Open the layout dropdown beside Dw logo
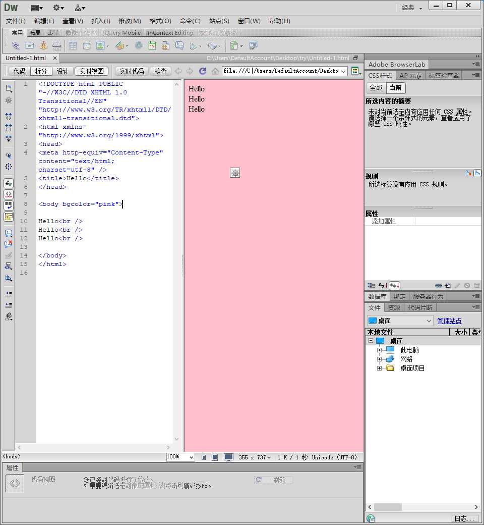 (x=37, y=8)
